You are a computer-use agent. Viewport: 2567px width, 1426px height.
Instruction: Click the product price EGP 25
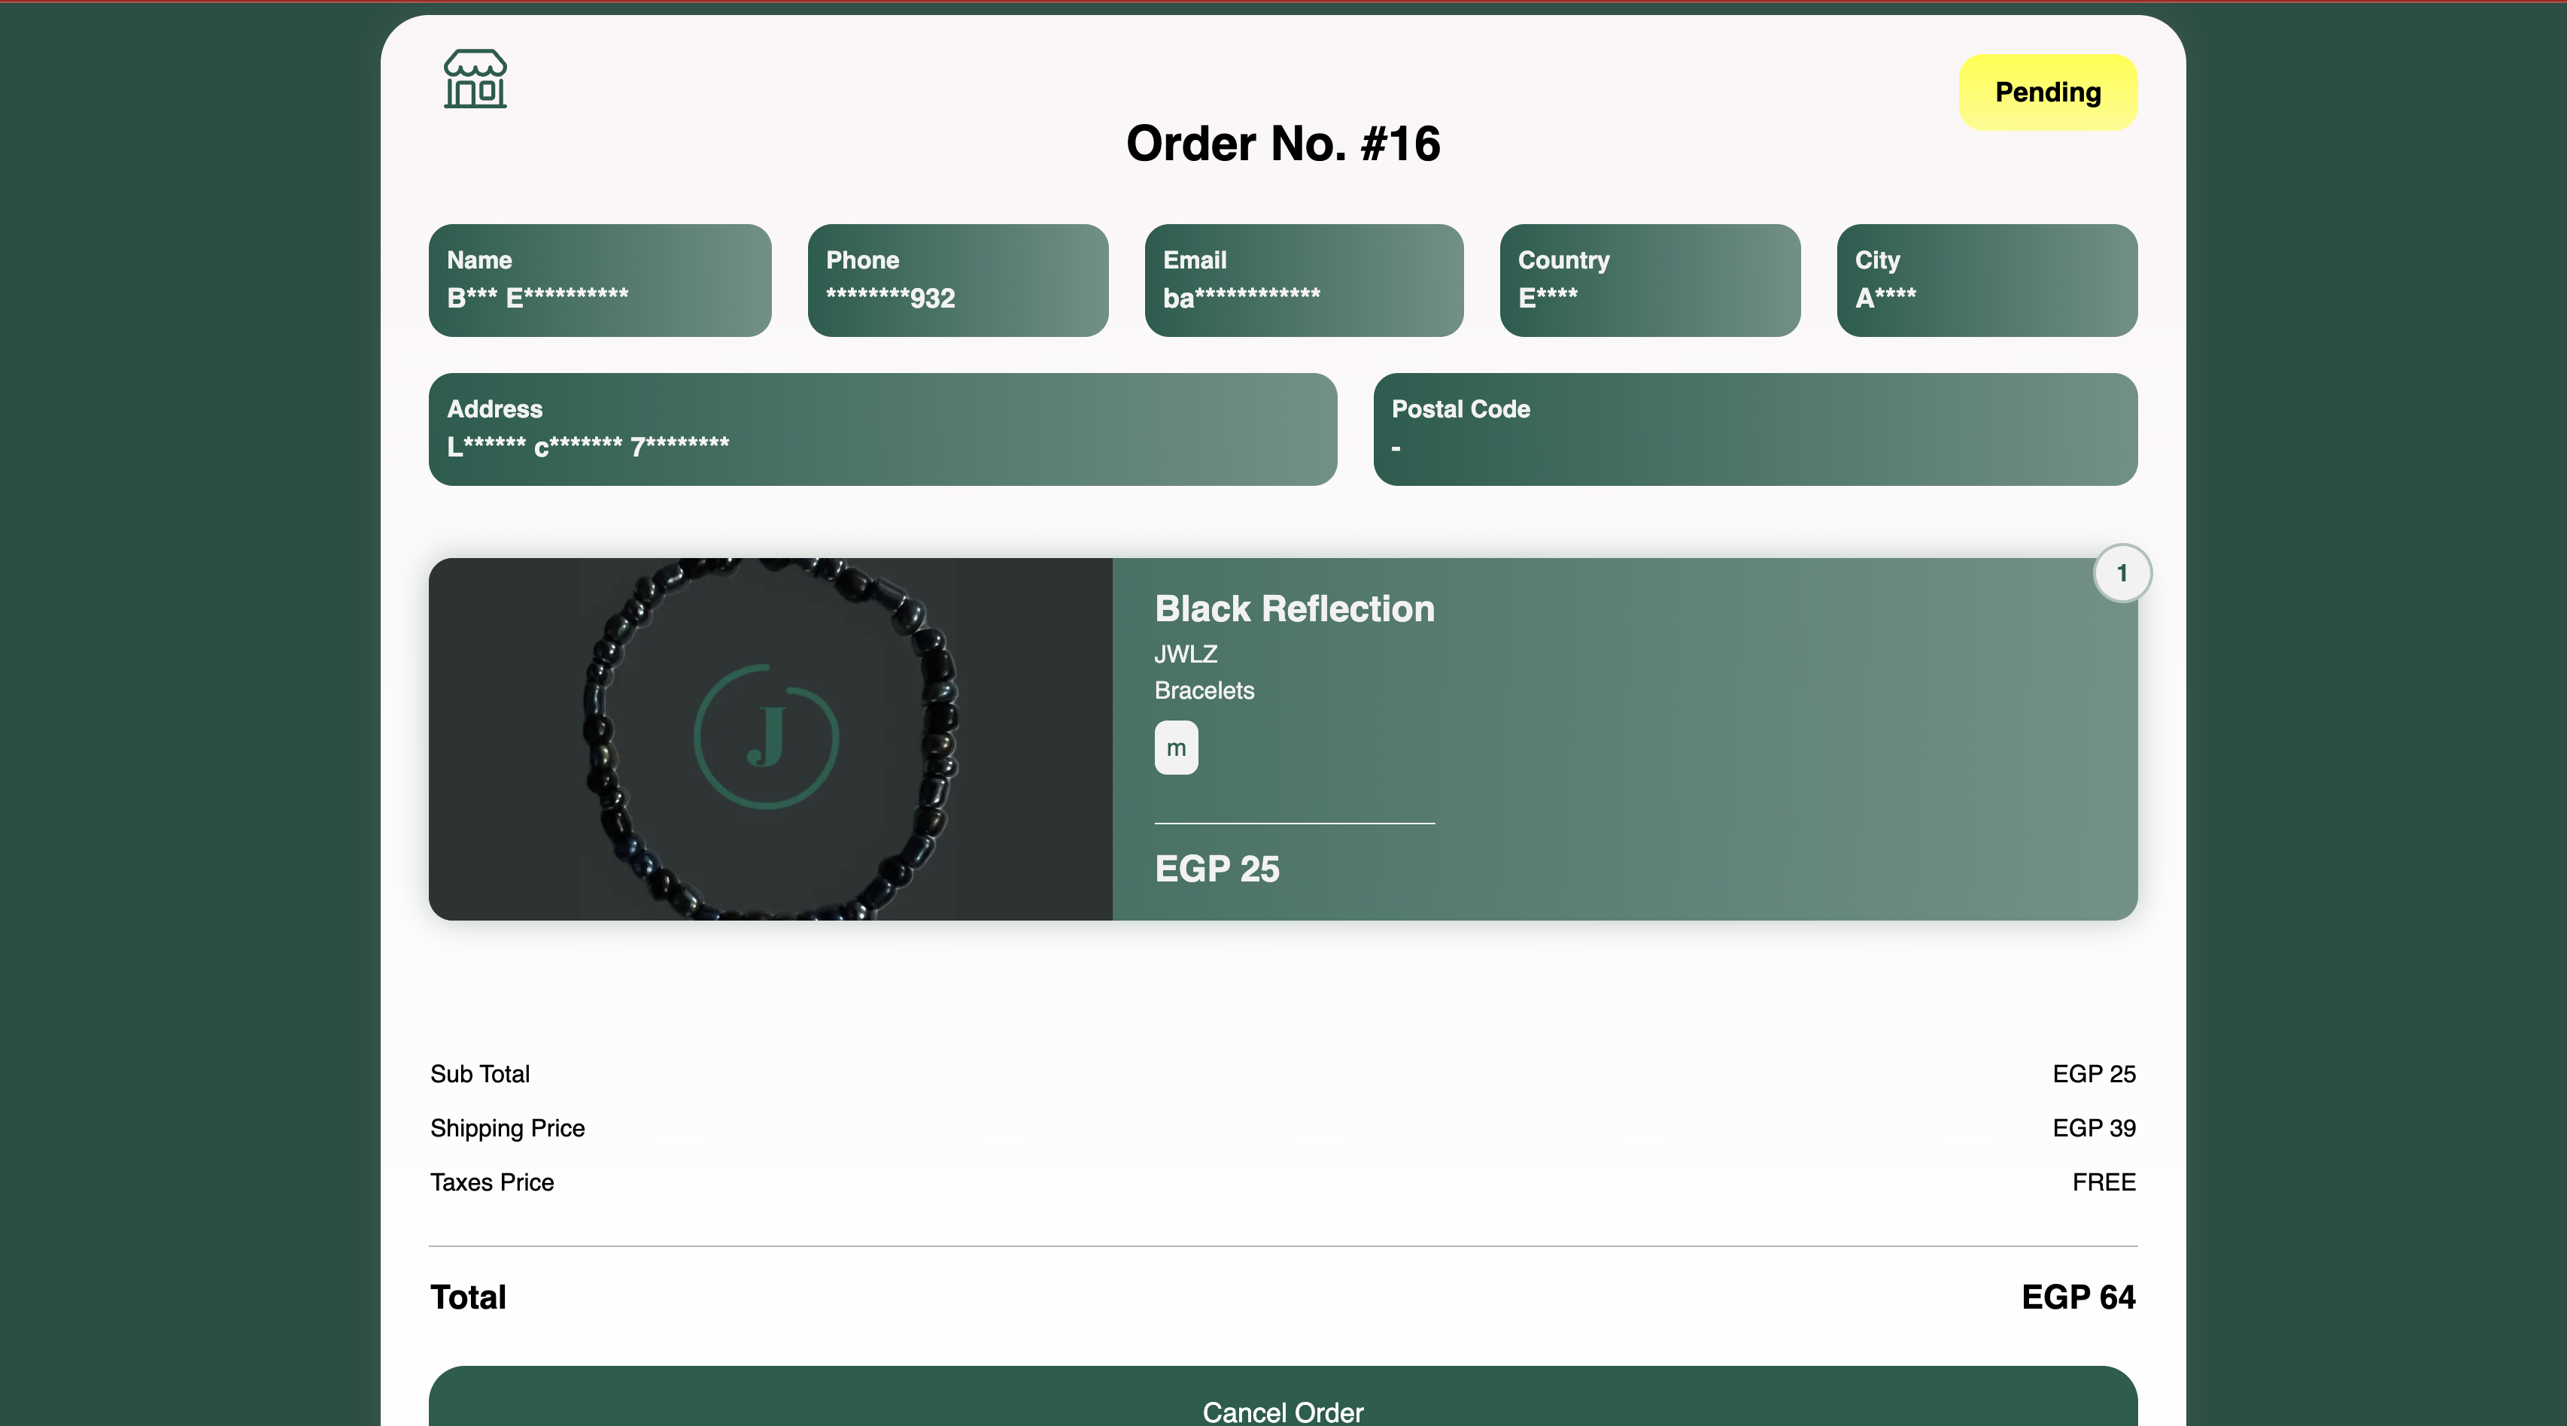pos(1217,869)
